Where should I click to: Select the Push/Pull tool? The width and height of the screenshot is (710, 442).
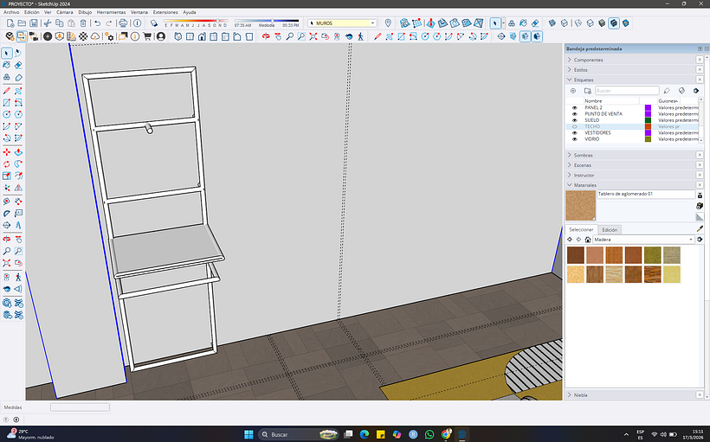[18, 152]
